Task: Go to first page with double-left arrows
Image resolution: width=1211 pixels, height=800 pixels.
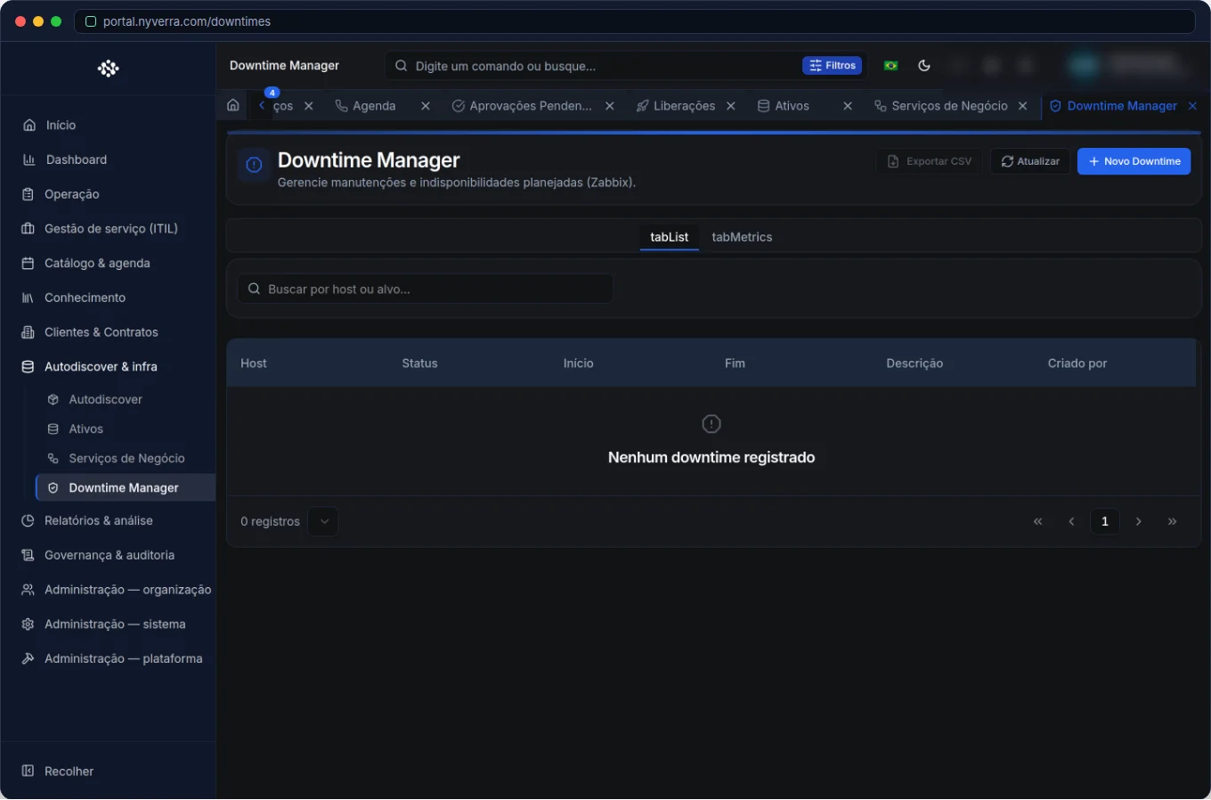Action: pyautogui.click(x=1037, y=521)
